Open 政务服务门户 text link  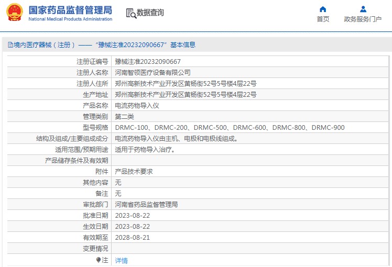[363, 19]
